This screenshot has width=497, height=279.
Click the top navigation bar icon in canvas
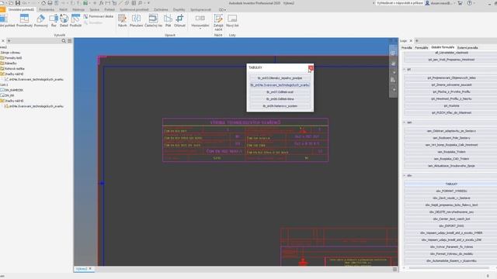coord(393,53)
